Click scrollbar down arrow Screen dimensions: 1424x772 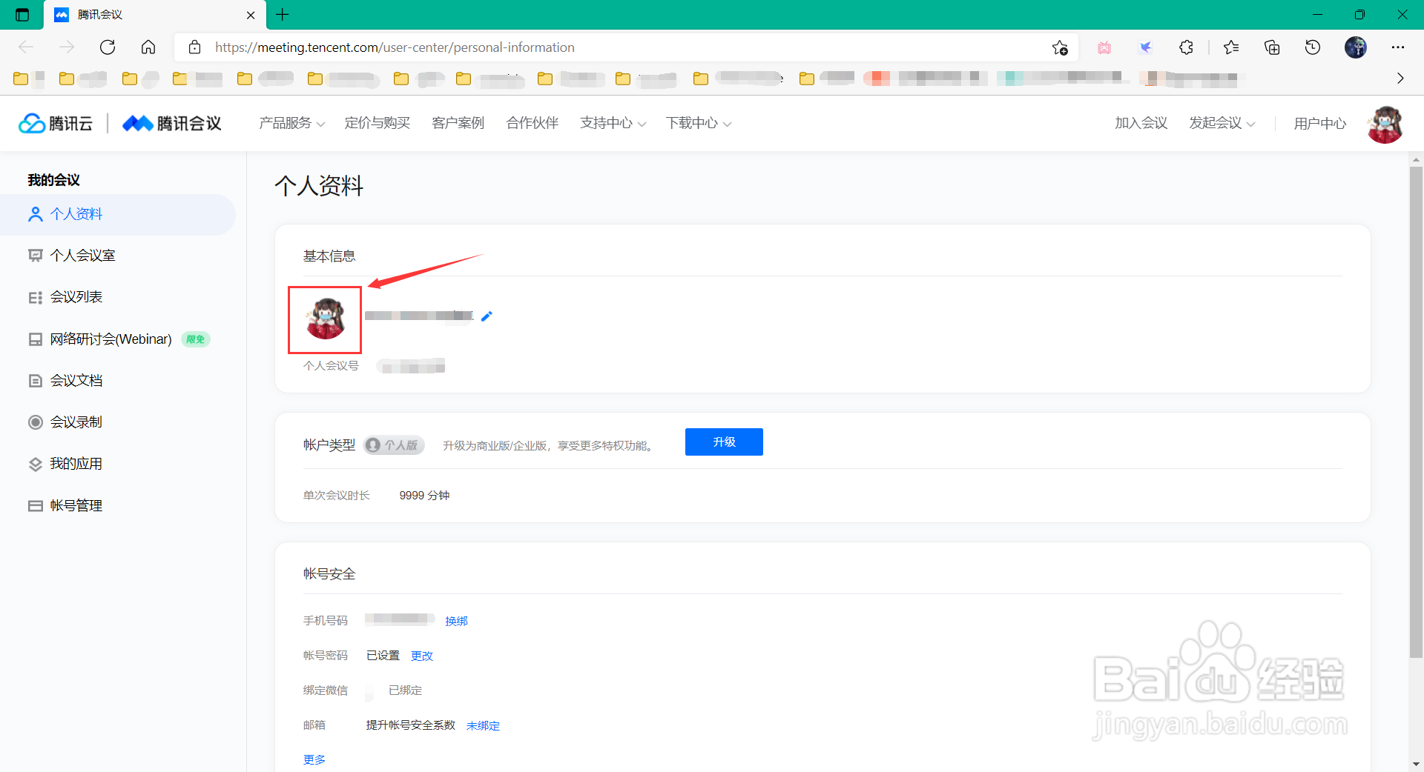click(1416, 764)
